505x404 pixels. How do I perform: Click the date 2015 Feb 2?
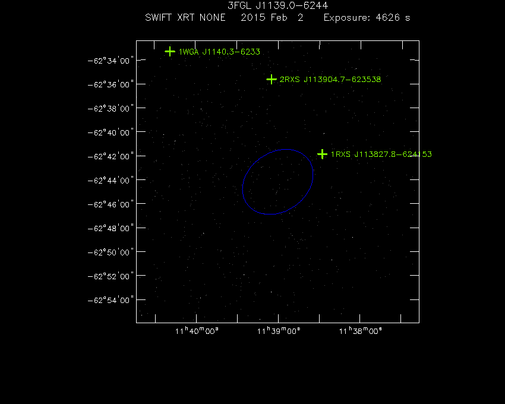[272, 17]
